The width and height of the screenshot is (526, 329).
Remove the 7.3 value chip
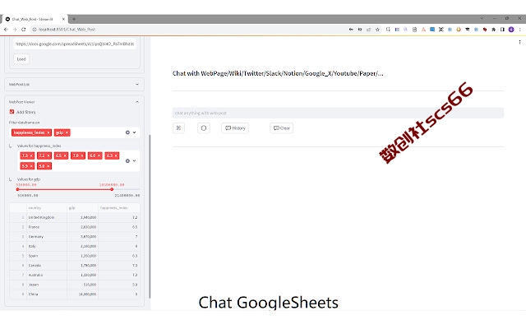point(31,155)
